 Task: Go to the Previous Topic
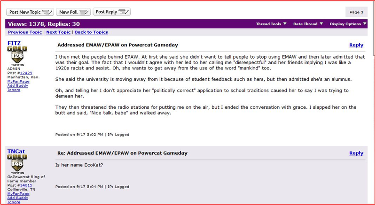click(25, 32)
